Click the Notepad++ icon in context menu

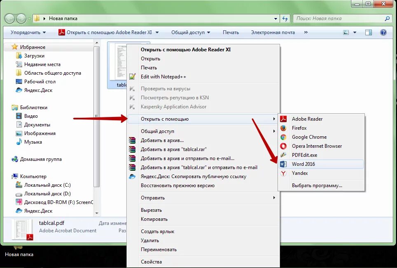[x=132, y=76]
